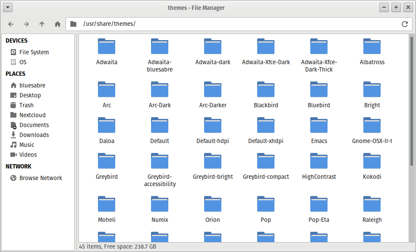The height and width of the screenshot is (252, 416).
Task: Select the Moheli folder
Action: point(107,210)
